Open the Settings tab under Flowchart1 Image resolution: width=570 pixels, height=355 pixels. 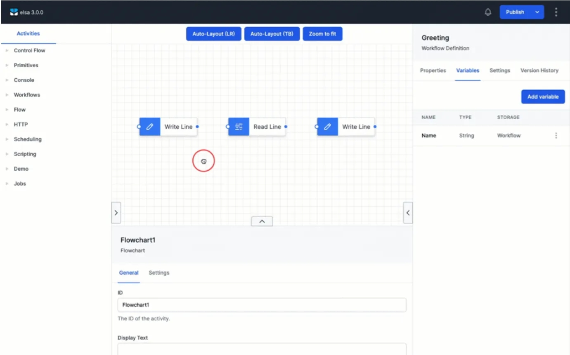pyautogui.click(x=159, y=273)
